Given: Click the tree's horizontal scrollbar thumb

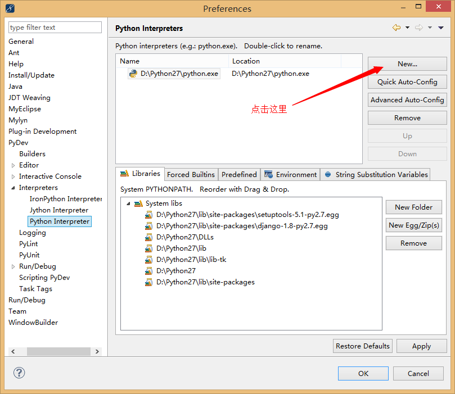Looking at the screenshot, I should [58, 351].
